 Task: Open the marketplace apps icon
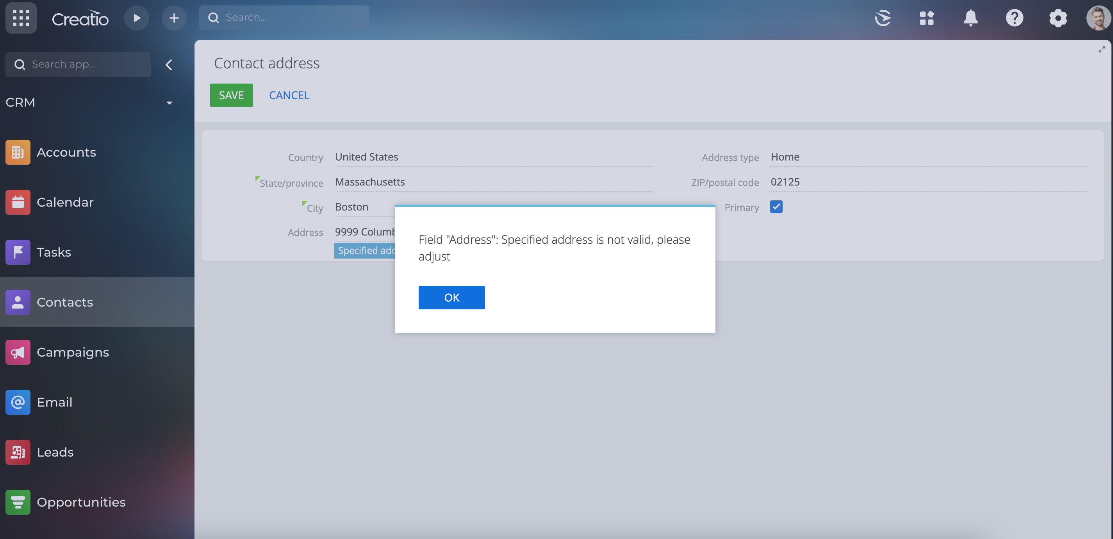click(926, 18)
